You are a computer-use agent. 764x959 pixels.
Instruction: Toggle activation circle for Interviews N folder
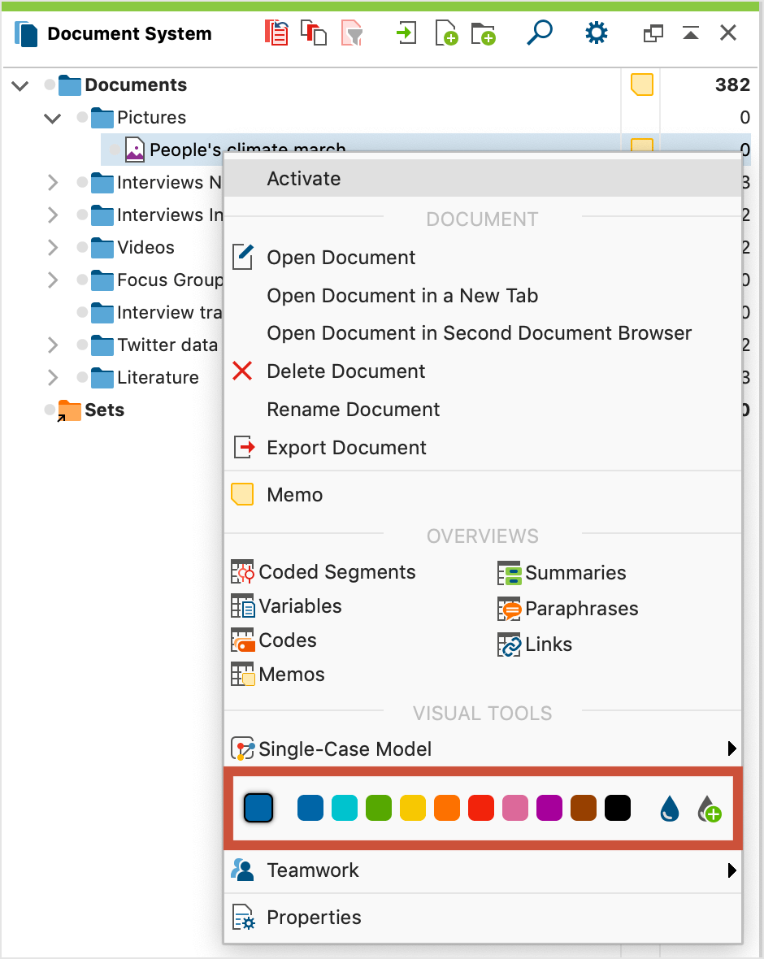(x=82, y=182)
